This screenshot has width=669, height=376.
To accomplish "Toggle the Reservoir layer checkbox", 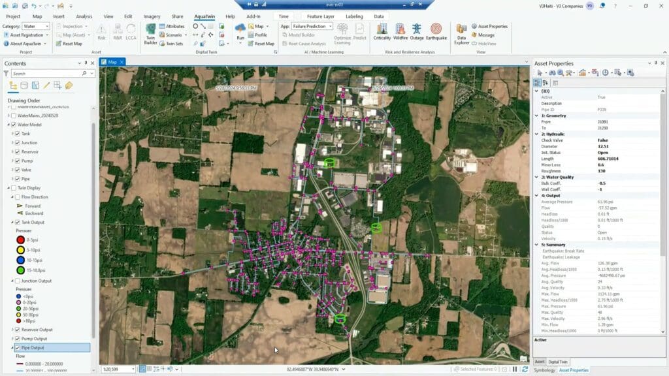I will point(18,151).
